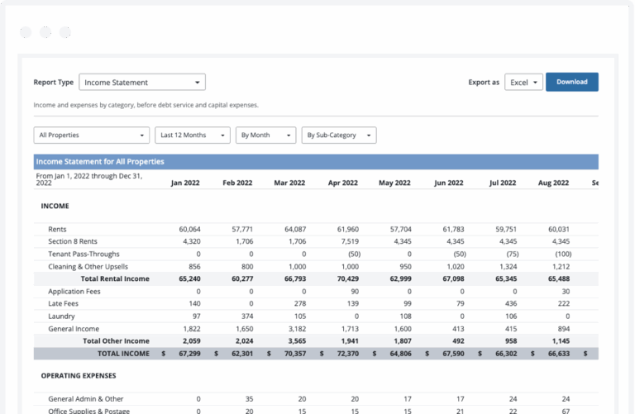Image resolution: width=635 pixels, height=414 pixels.
Task: Expand the All Properties filter dropdown
Action: 91,135
